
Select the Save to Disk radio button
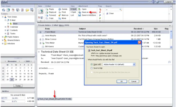click(92, 68)
